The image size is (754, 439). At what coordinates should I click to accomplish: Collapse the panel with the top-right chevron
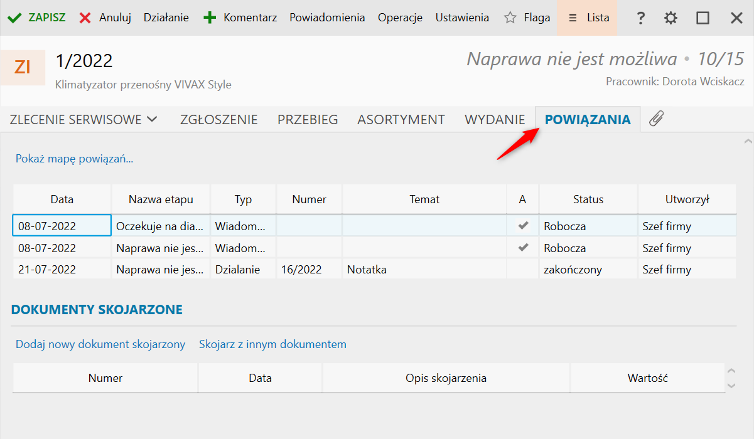(747, 141)
